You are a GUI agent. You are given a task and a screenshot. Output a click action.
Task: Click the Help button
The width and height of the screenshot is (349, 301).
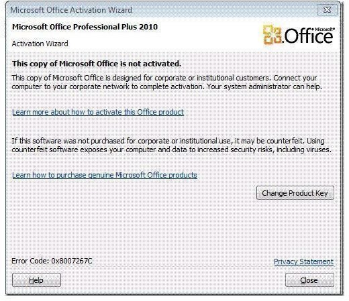tap(36, 280)
